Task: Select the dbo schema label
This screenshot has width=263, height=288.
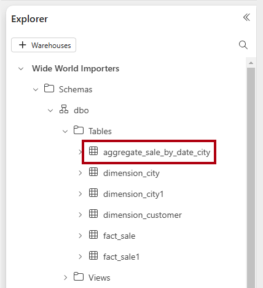Action: tap(81, 111)
